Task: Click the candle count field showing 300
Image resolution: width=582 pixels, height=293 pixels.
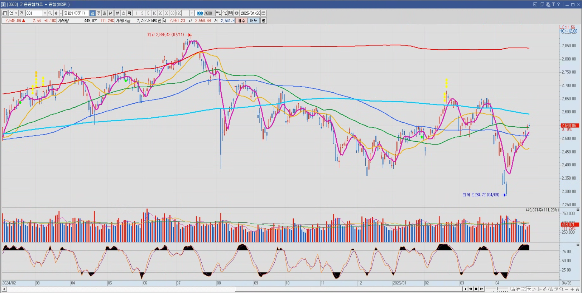Action: click(200, 13)
